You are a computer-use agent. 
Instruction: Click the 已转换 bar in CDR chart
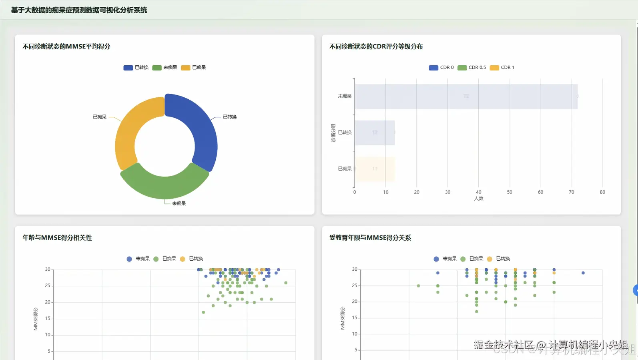click(x=375, y=133)
